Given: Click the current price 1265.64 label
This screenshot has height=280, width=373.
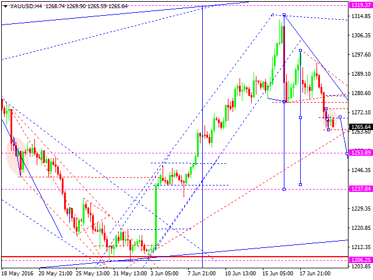Looking at the screenshot, I should [361, 127].
